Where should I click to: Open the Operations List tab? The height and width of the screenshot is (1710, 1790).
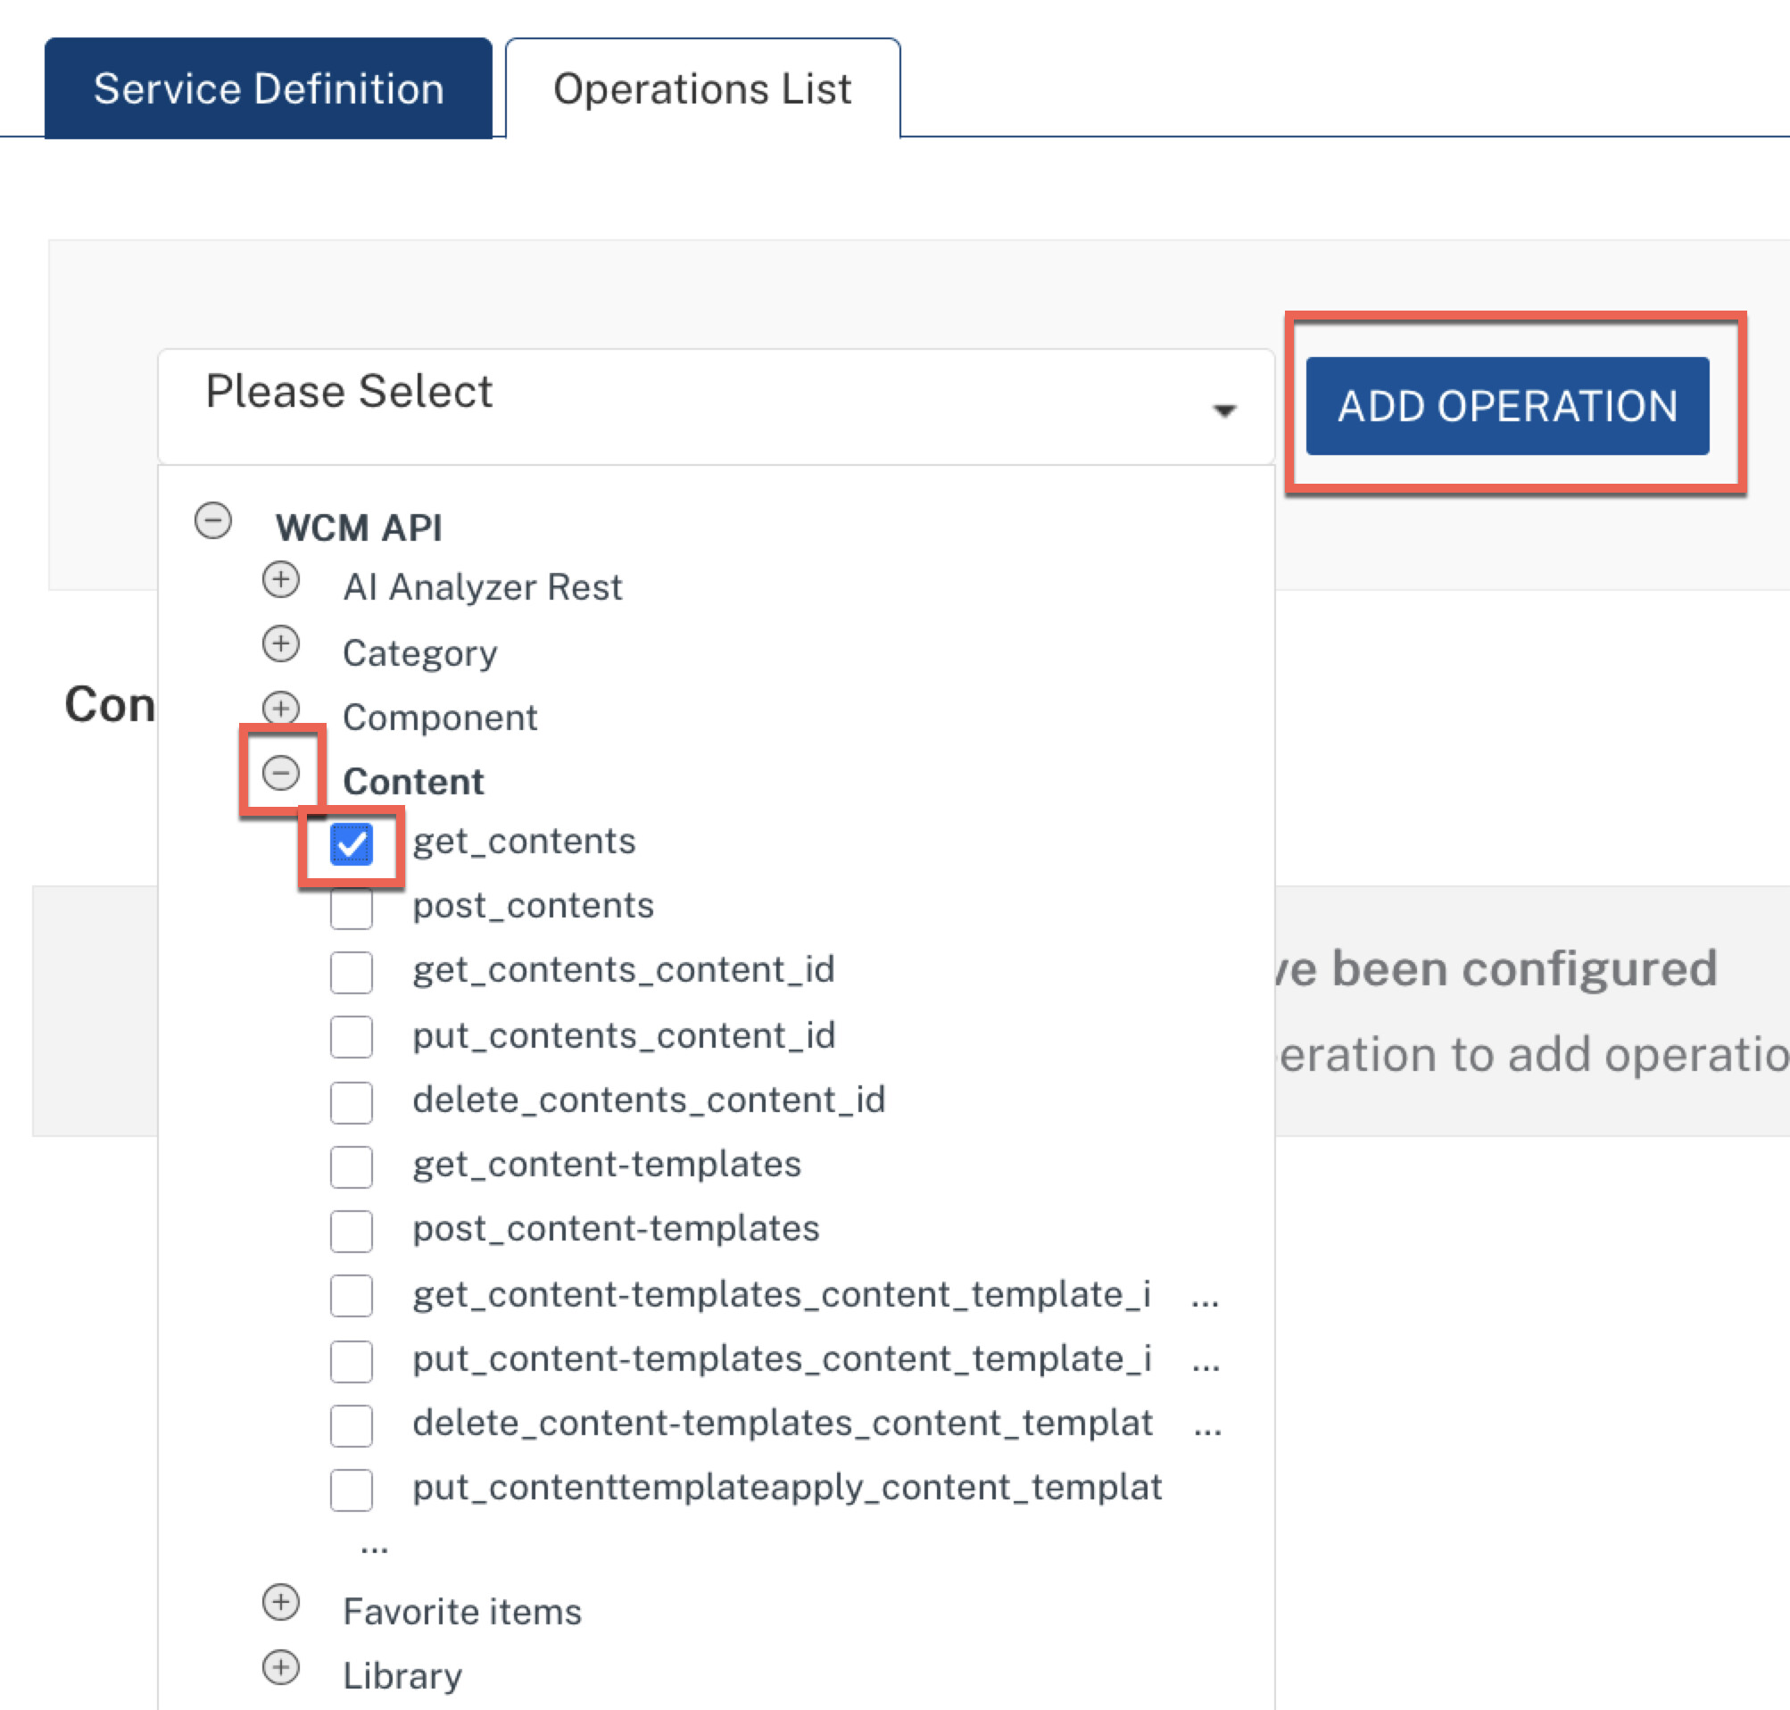pos(701,89)
